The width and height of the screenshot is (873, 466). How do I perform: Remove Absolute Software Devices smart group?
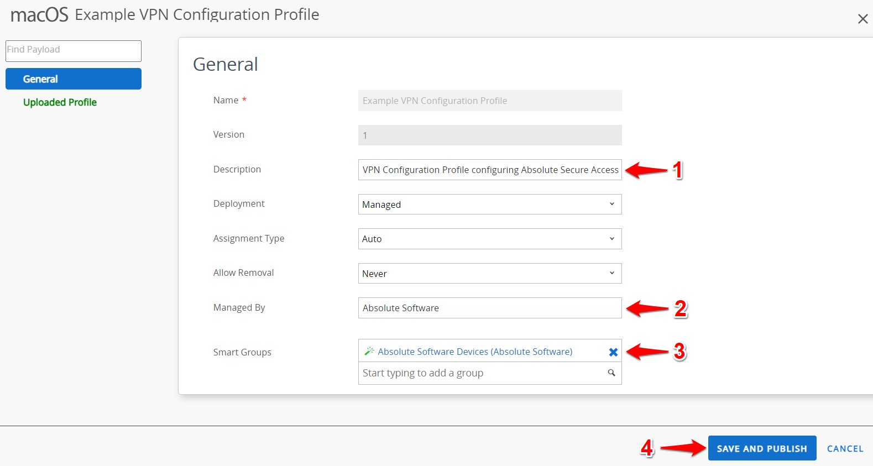613,352
